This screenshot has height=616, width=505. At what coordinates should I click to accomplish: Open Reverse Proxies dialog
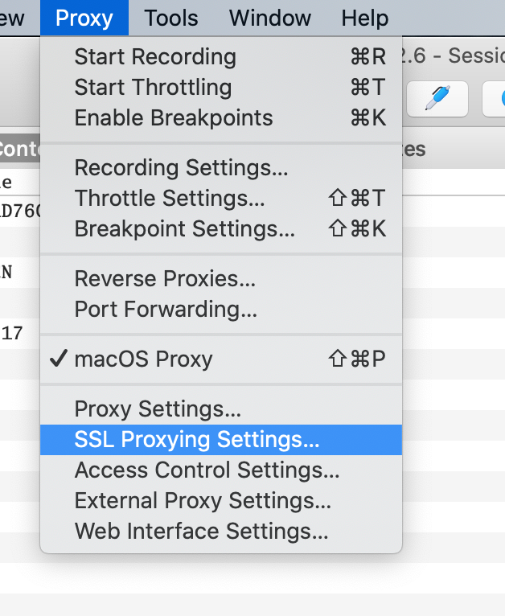(165, 279)
